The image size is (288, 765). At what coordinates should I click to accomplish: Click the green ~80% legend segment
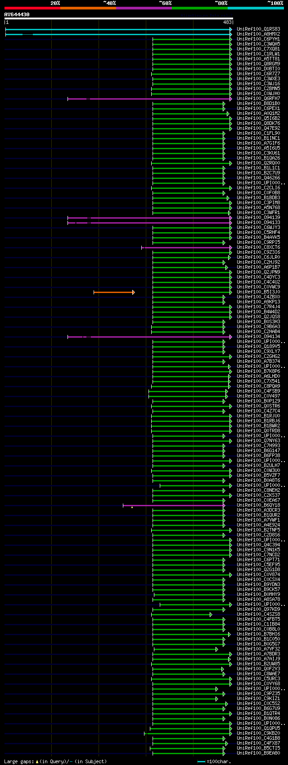199,8
